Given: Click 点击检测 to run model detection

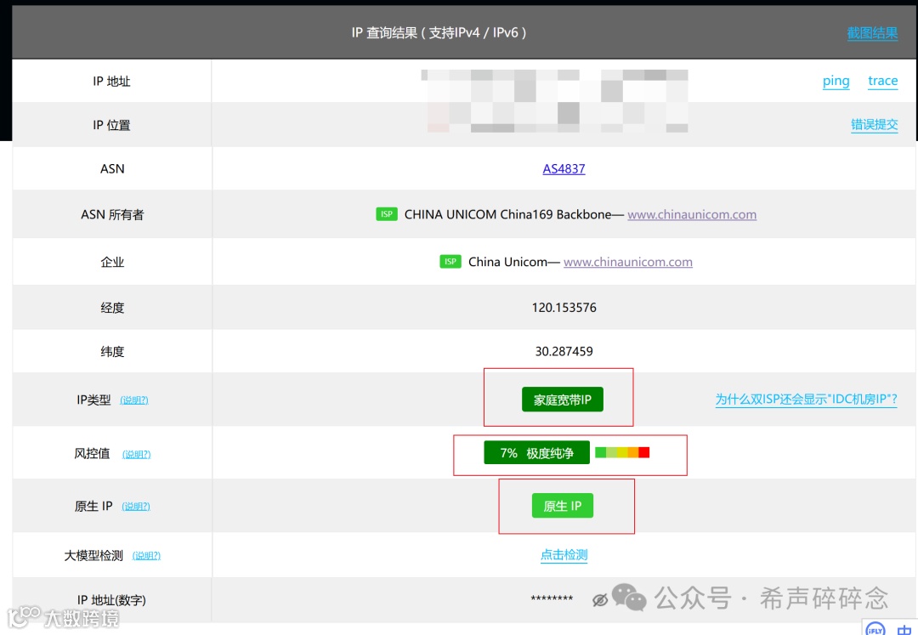Looking at the screenshot, I should click(564, 555).
